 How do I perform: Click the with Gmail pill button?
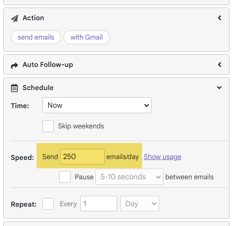tap(87, 37)
